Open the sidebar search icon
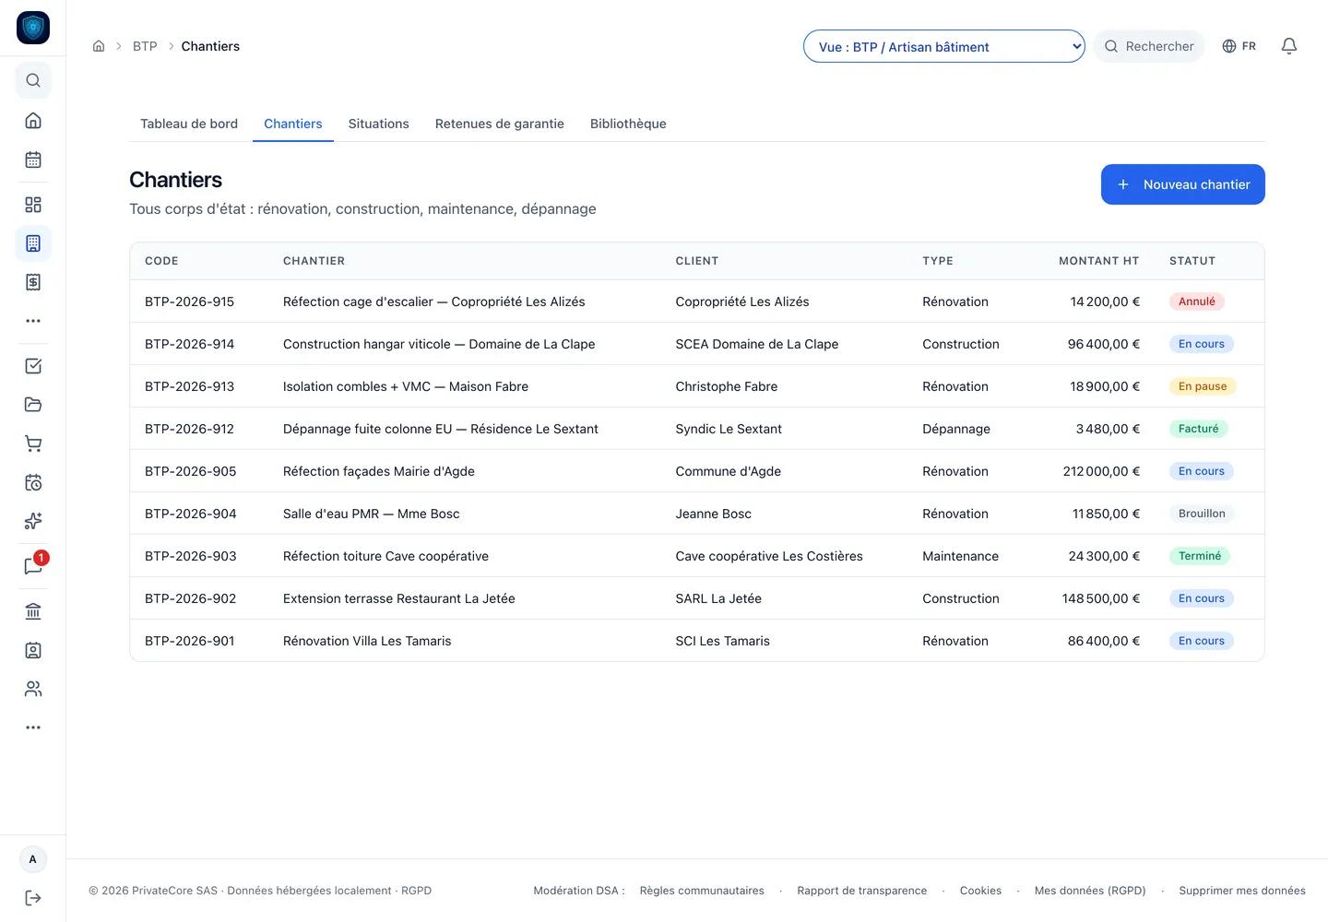This screenshot has width=1328, height=922. click(x=33, y=80)
